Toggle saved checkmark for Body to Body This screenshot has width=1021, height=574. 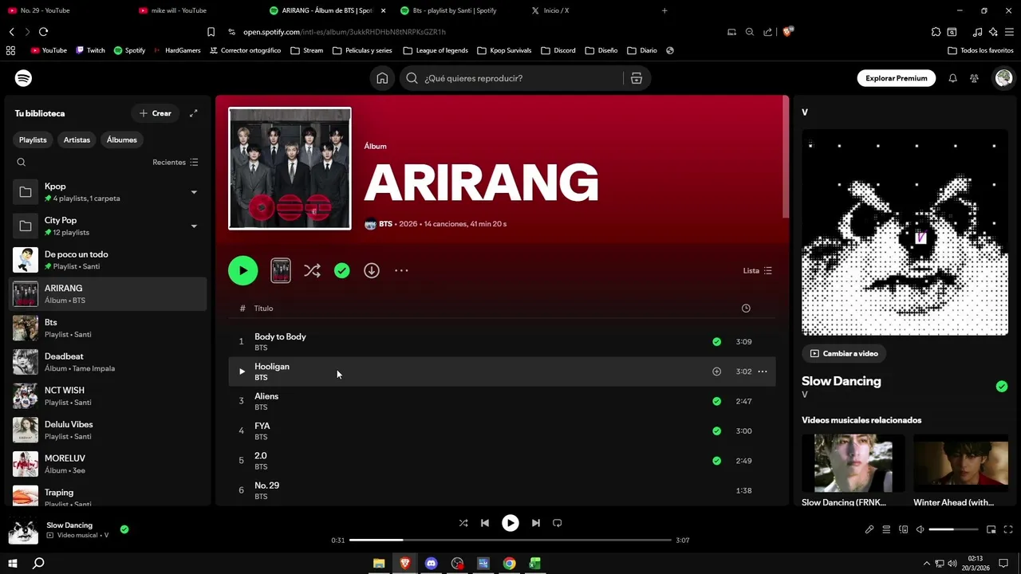coord(716,341)
